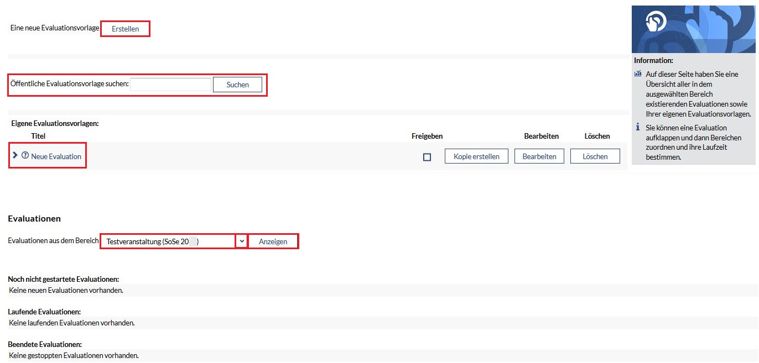The image size is (759, 363).
Task: Click Kopie erstellen button
Action: 476,156
